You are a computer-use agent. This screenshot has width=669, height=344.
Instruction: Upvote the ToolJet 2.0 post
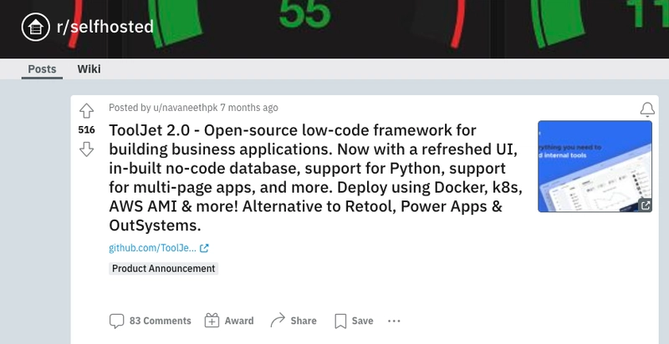point(87,111)
